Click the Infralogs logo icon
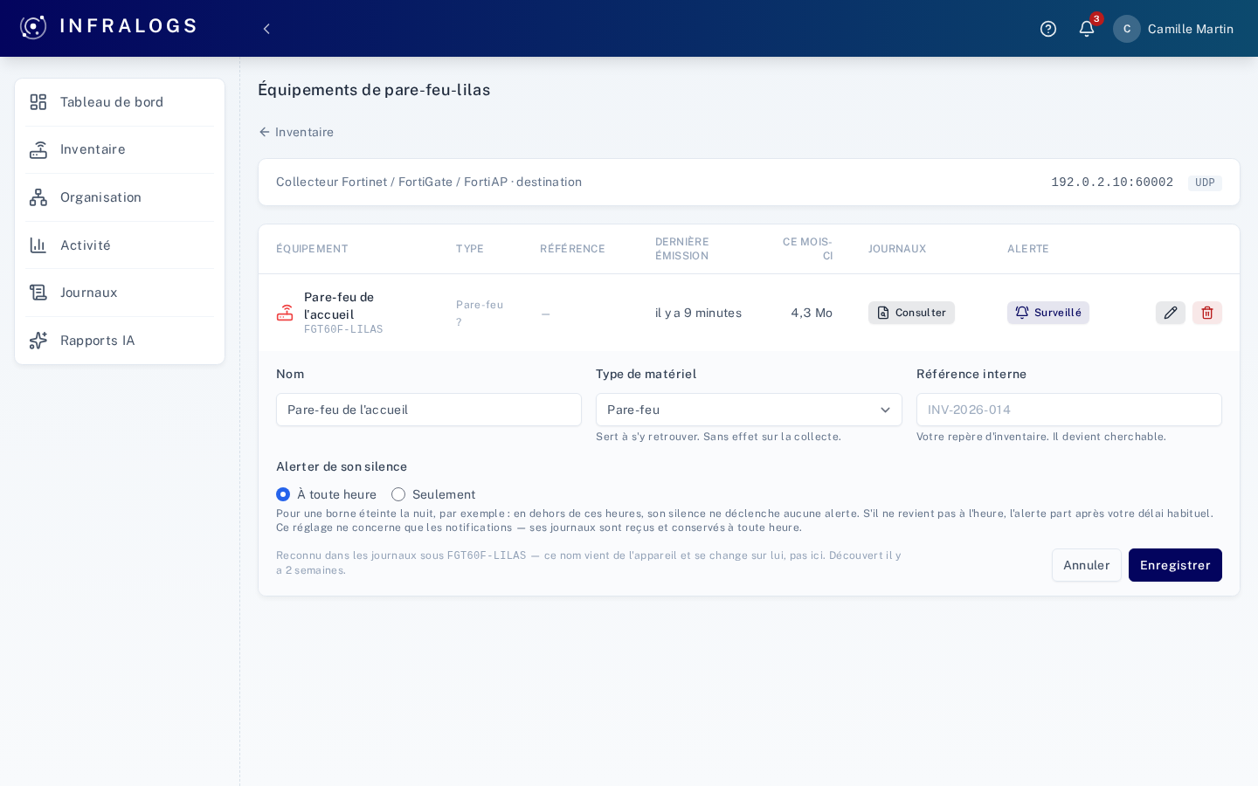This screenshot has width=1258, height=786. pyautogui.click(x=33, y=27)
